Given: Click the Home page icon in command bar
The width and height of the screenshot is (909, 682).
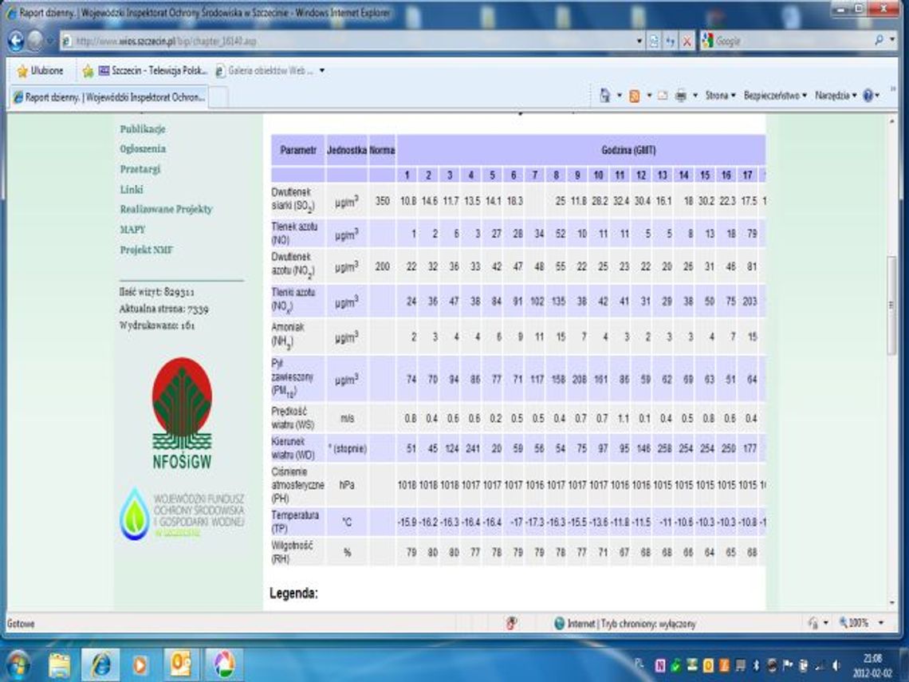Looking at the screenshot, I should click(605, 96).
